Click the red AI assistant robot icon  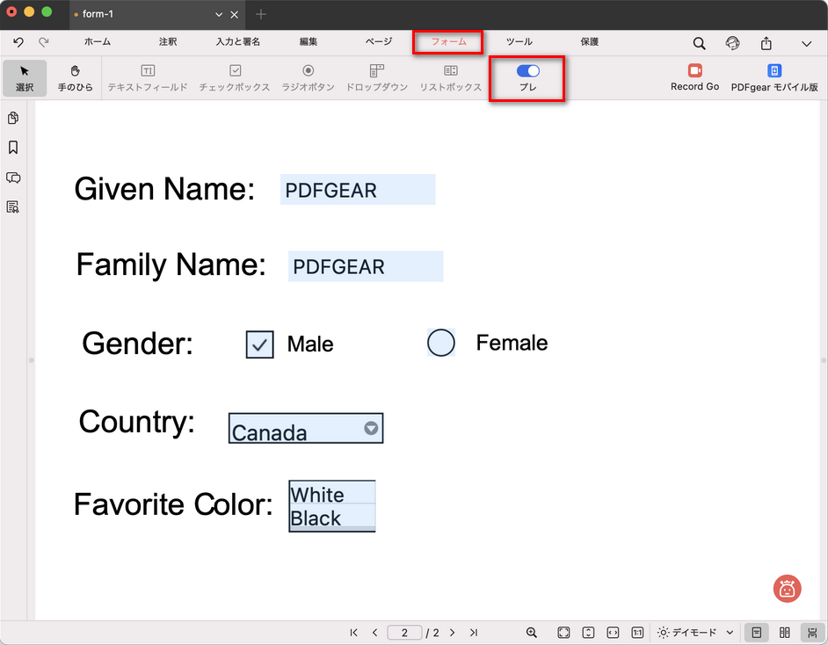coord(787,589)
